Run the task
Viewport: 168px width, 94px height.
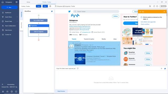pyautogui.click(x=45, y=6)
